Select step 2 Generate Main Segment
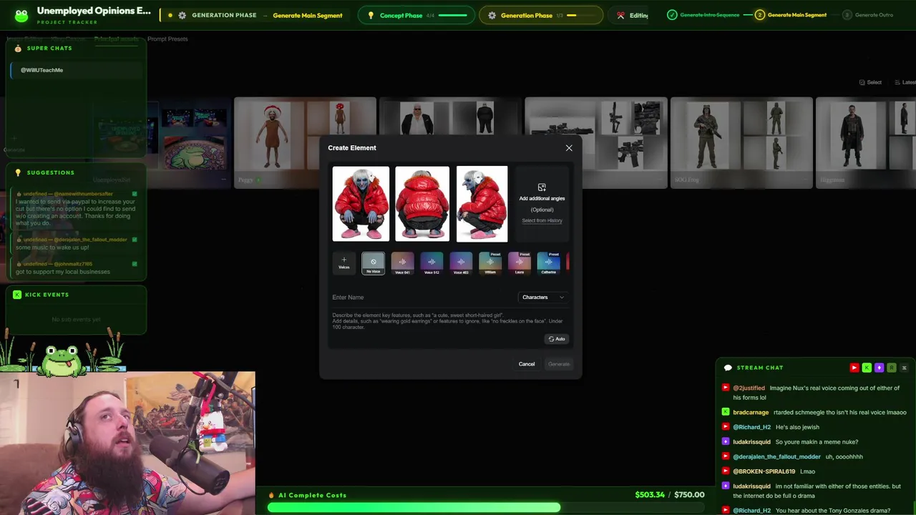916x515 pixels. (792, 15)
